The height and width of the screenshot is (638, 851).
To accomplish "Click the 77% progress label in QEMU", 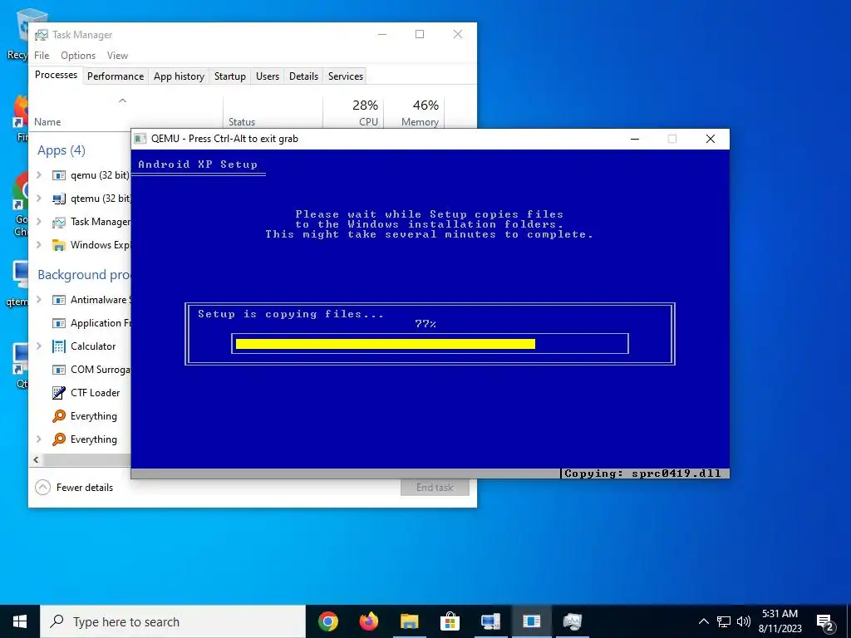I will [x=425, y=324].
